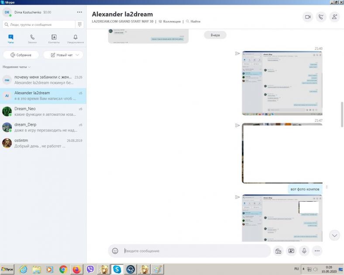Open the Контакты tab
This screenshot has width=344, height=275.
click(54, 39)
